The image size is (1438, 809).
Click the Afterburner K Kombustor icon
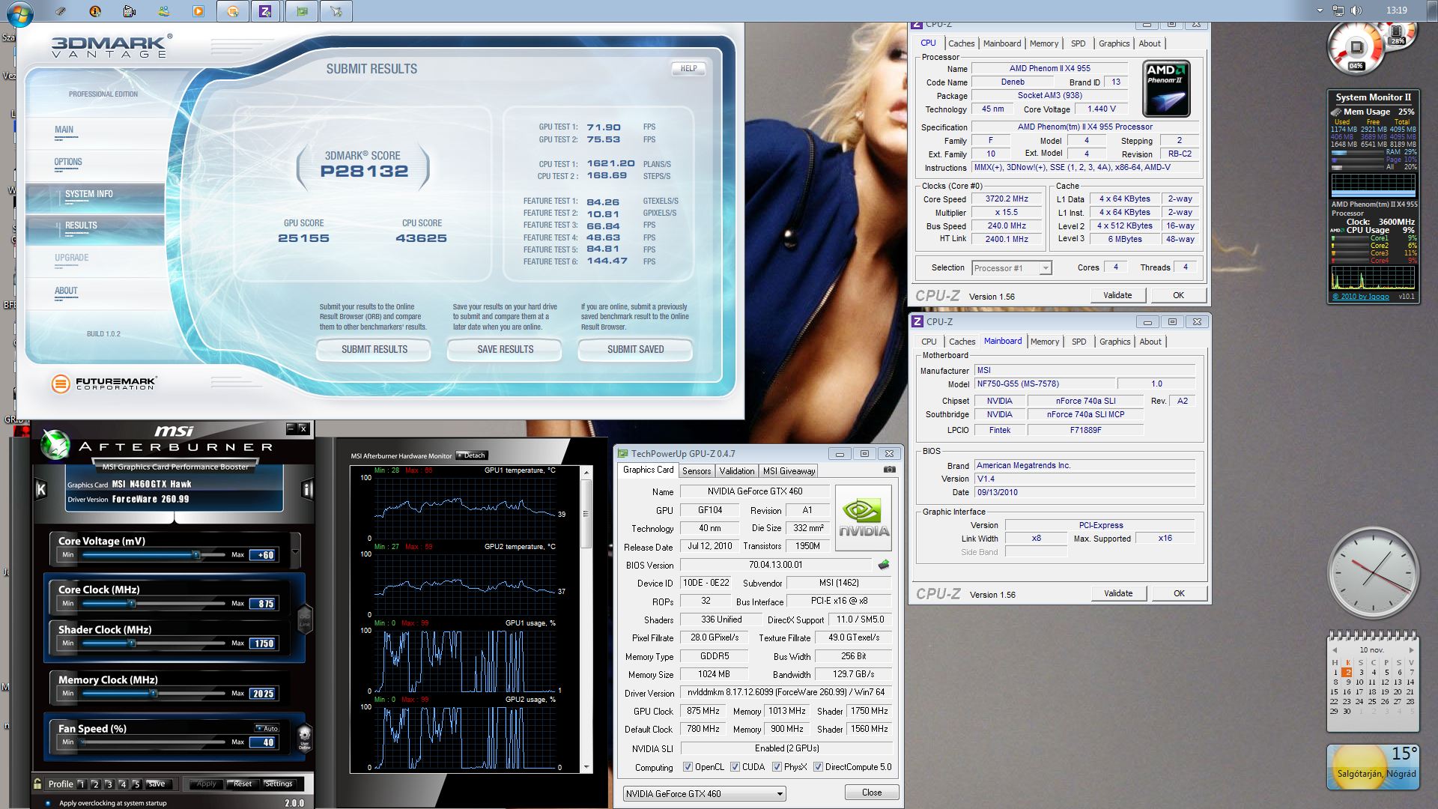pos(41,490)
